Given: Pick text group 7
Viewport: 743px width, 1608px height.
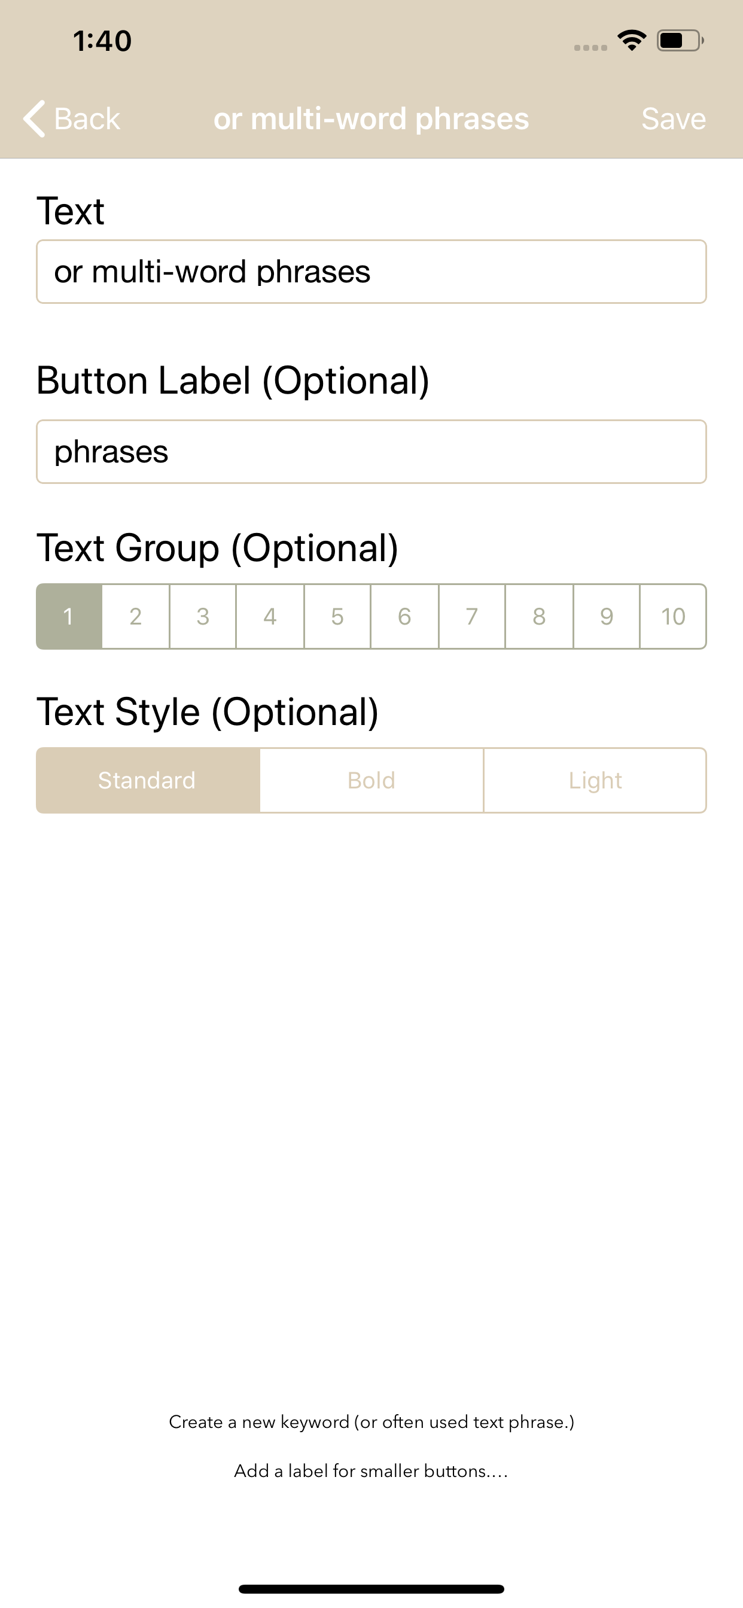Looking at the screenshot, I should [472, 617].
